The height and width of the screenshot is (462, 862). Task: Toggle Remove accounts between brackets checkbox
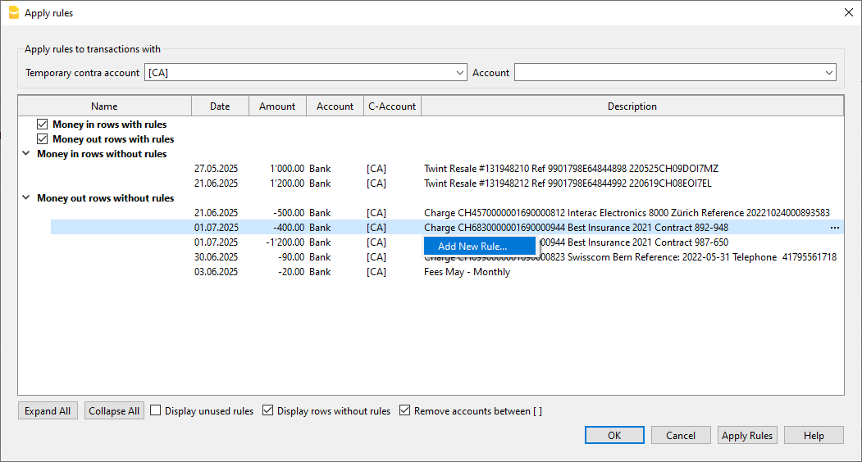point(404,411)
